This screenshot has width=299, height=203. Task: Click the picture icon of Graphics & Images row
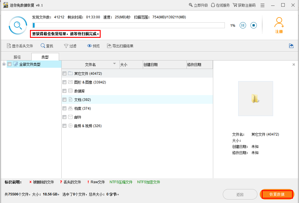click(70, 82)
